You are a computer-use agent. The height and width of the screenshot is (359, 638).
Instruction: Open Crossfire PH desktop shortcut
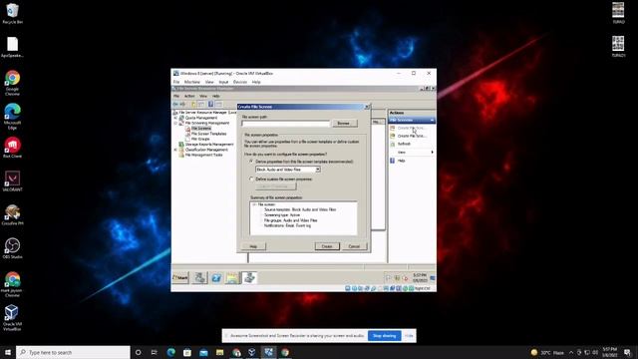point(12,215)
